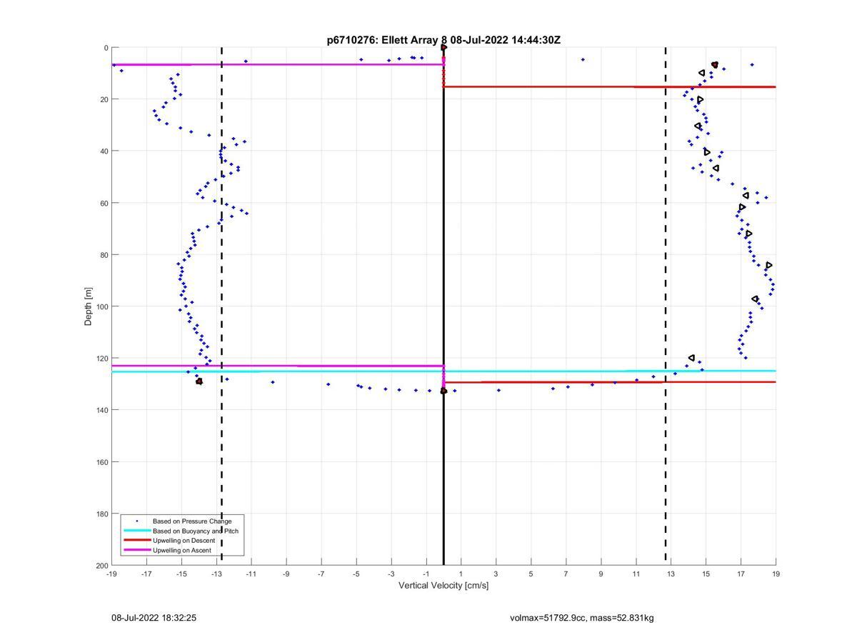This screenshot has height=635, width=857.
Task: Click depth-axis tick label "40"
Action: click(x=104, y=151)
